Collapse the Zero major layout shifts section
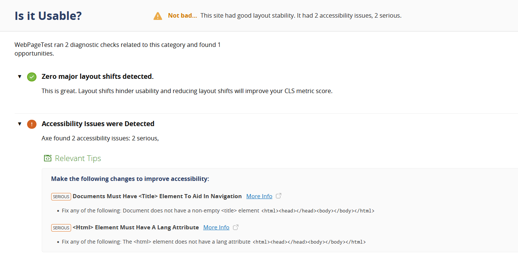Image resolution: width=518 pixels, height=265 pixels. tap(20, 77)
